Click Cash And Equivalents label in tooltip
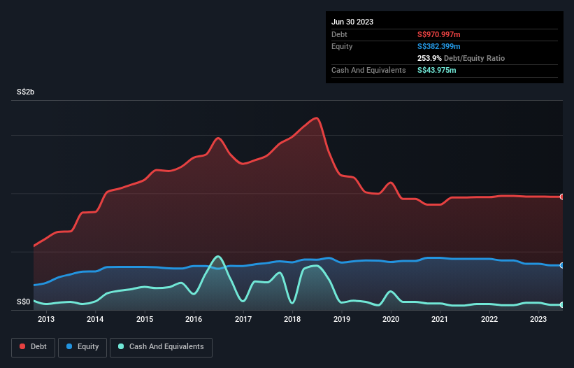The image size is (574, 368). (368, 70)
